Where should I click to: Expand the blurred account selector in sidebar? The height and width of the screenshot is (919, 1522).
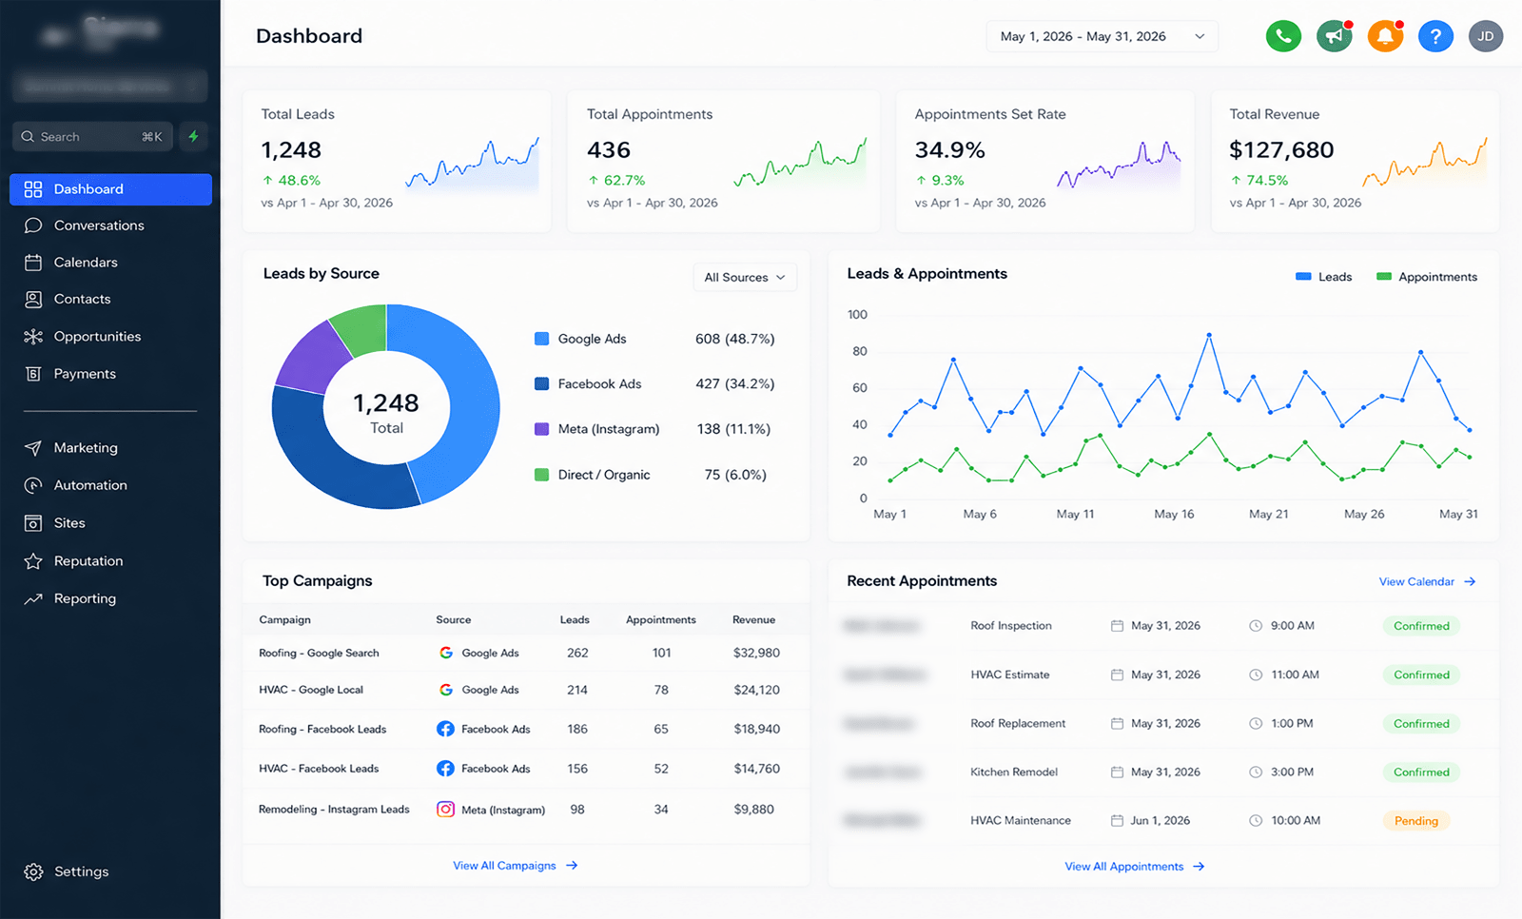pyautogui.click(x=110, y=86)
